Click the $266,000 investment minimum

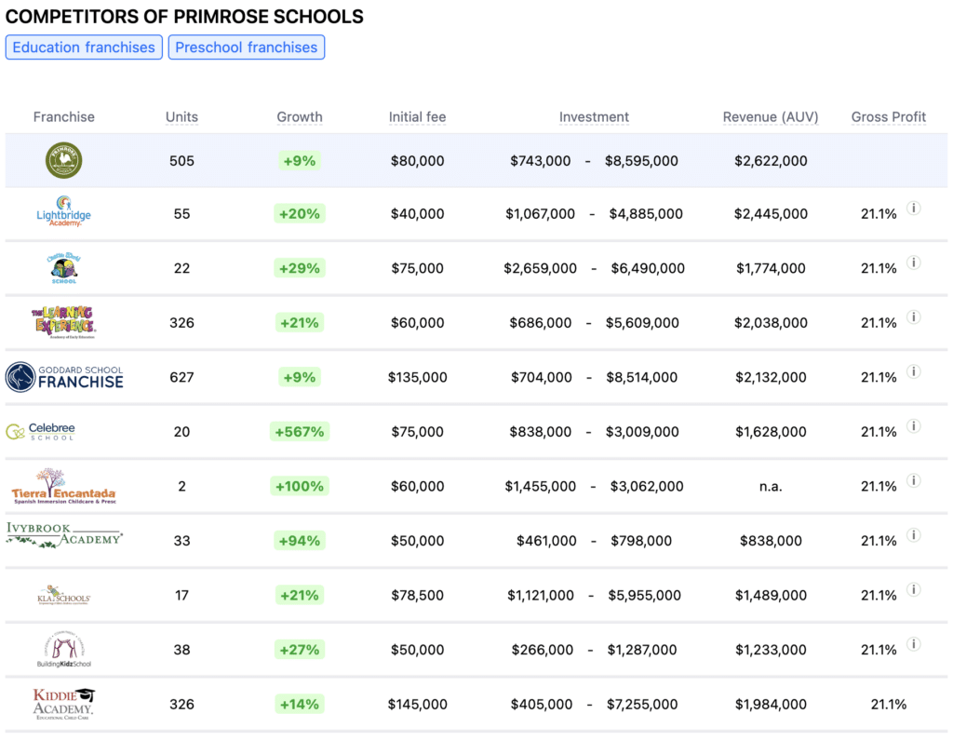(x=543, y=650)
